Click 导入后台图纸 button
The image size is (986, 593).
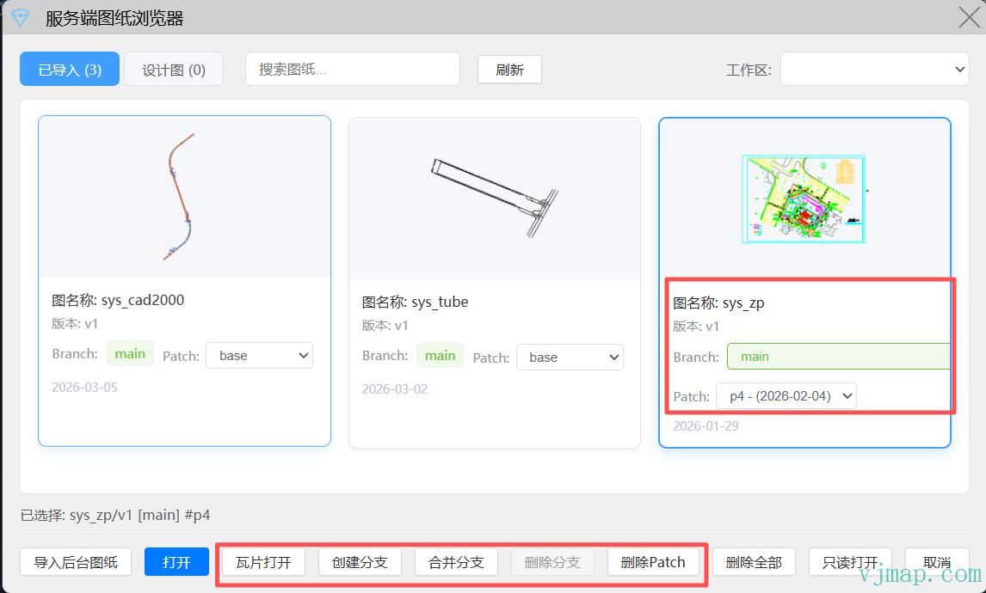(x=76, y=563)
